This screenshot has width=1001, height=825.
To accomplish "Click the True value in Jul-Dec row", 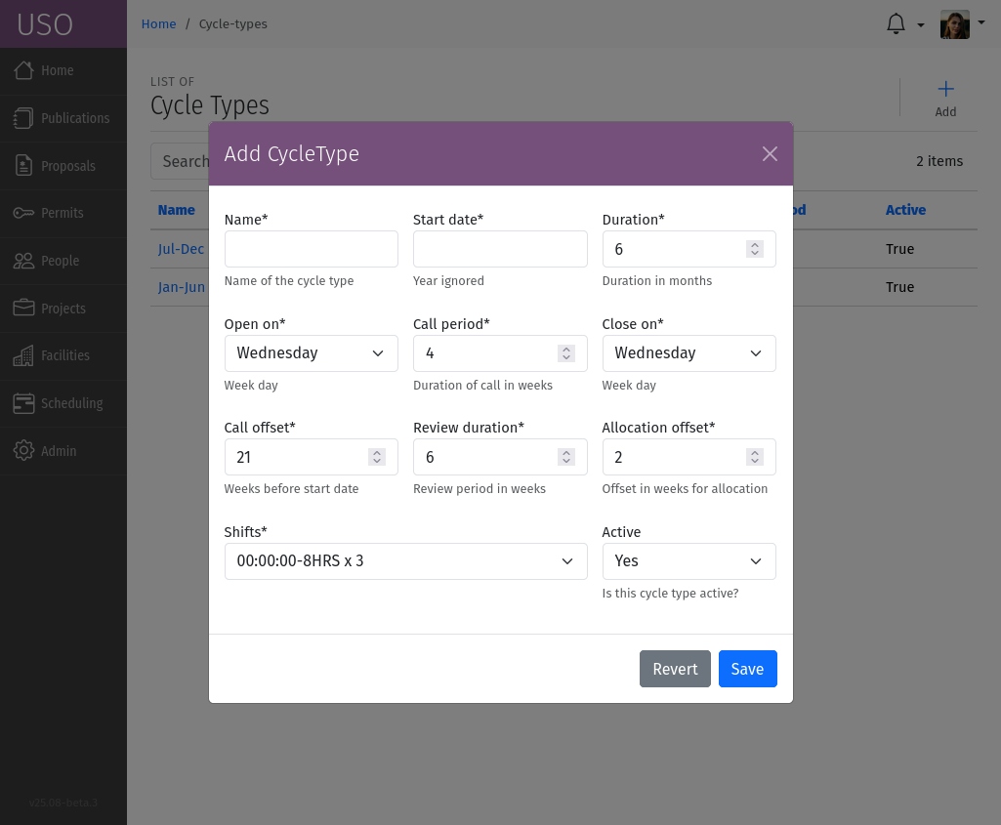I will [899, 249].
